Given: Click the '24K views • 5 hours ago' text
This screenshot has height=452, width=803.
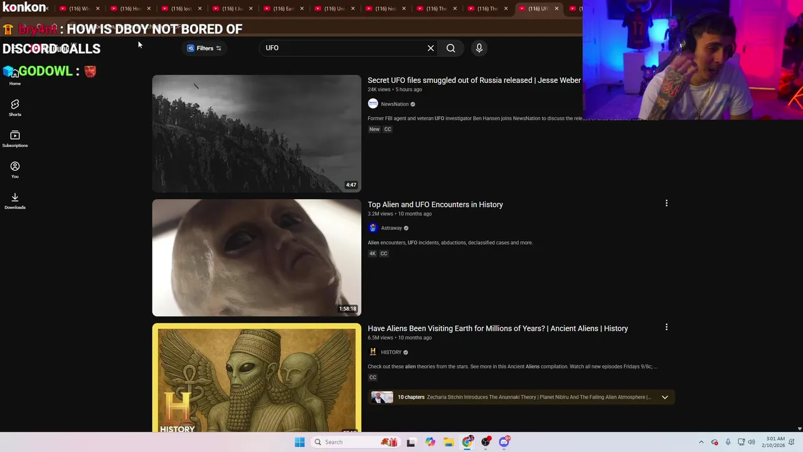Looking at the screenshot, I should tap(395, 90).
